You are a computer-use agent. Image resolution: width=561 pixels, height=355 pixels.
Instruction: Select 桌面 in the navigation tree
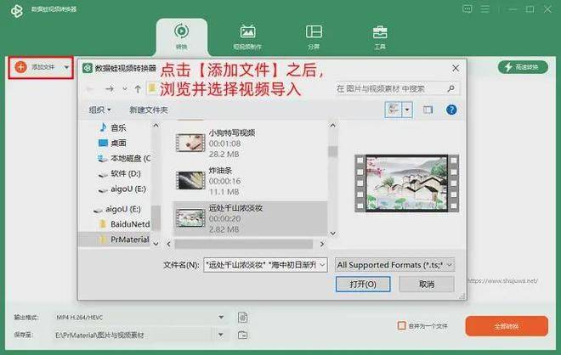[x=118, y=143]
